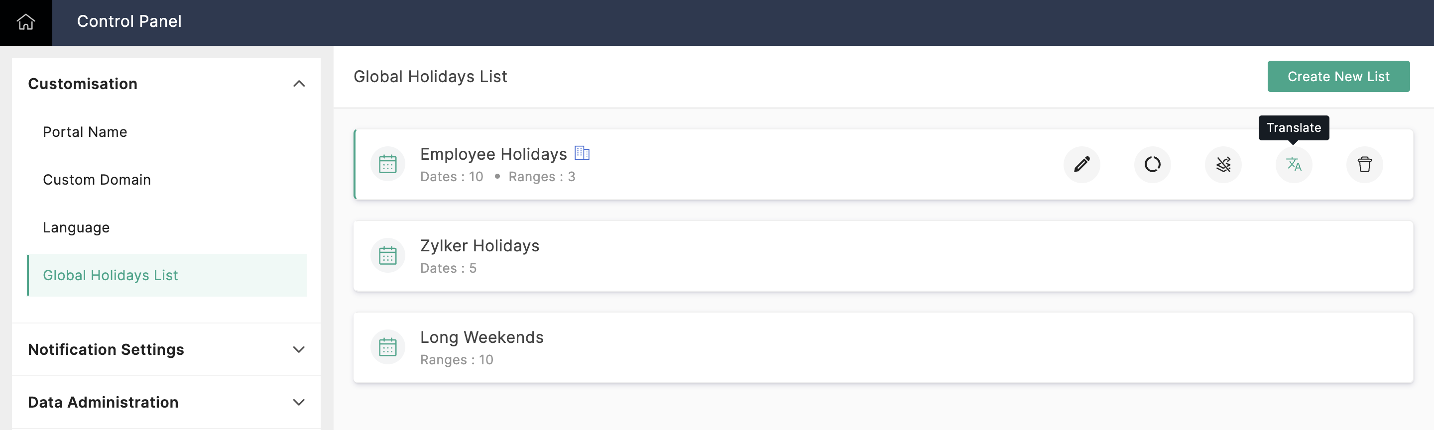The height and width of the screenshot is (430, 1434).
Task: Go to Custom Domain settings
Action: 97,180
